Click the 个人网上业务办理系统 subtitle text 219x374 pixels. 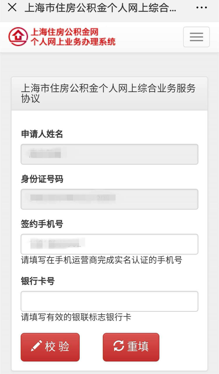(73, 41)
